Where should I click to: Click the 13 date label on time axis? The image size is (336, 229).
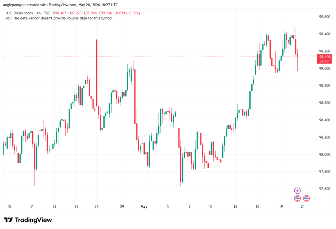[x=235, y=206]
